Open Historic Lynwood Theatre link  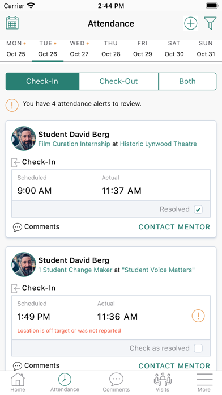(159, 144)
